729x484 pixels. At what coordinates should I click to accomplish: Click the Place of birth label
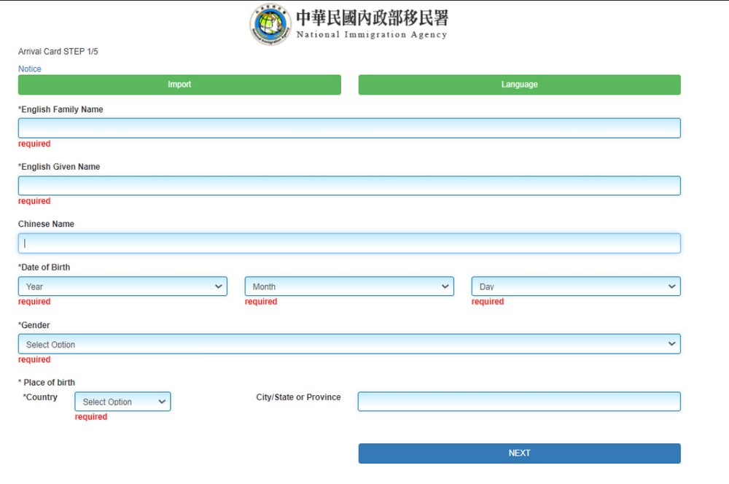(x=47, y=382)
